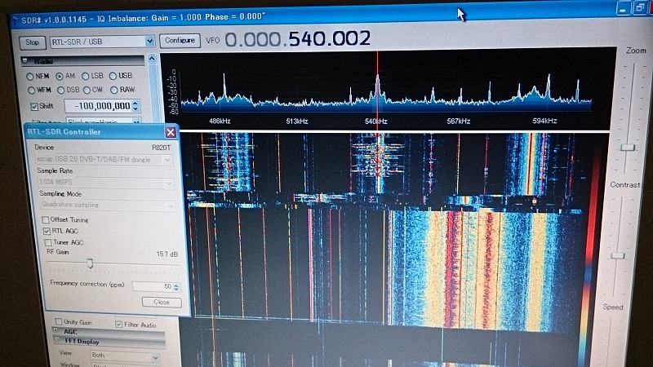Click the Configure button
Screen dimensions: 653x367
[180, 40]
